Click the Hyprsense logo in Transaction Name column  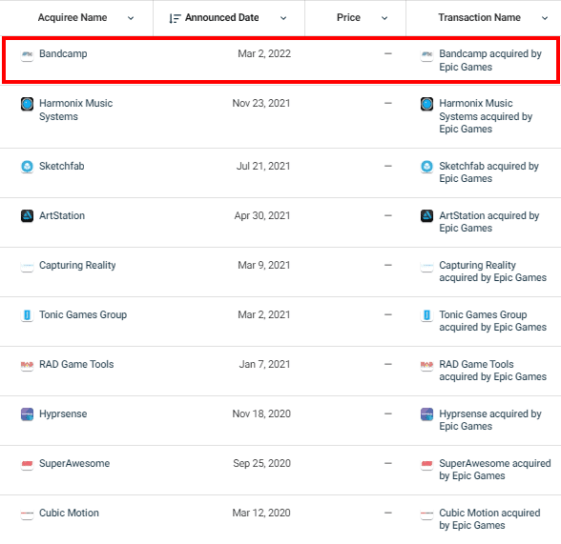pyautogui.click(x=426, y=414)
